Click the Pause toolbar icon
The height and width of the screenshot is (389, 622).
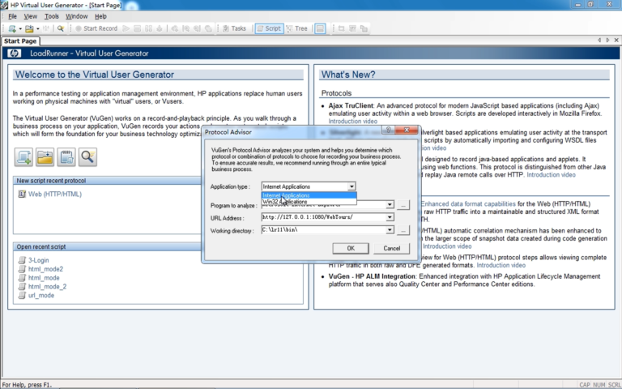[x=148, y=28]
